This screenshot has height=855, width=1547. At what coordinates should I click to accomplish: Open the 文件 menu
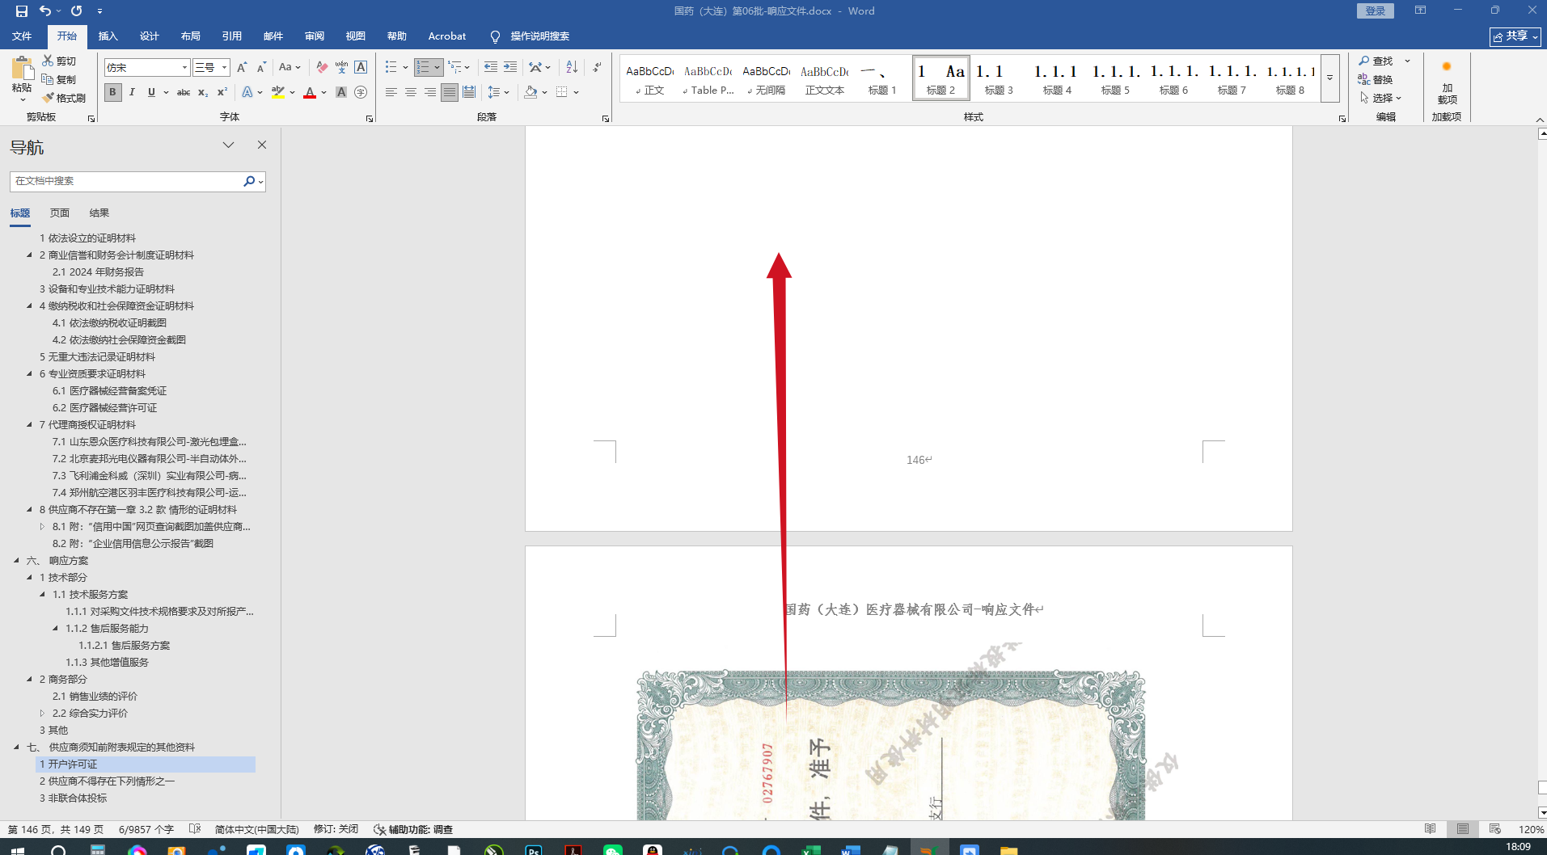(x=22, y=36)
